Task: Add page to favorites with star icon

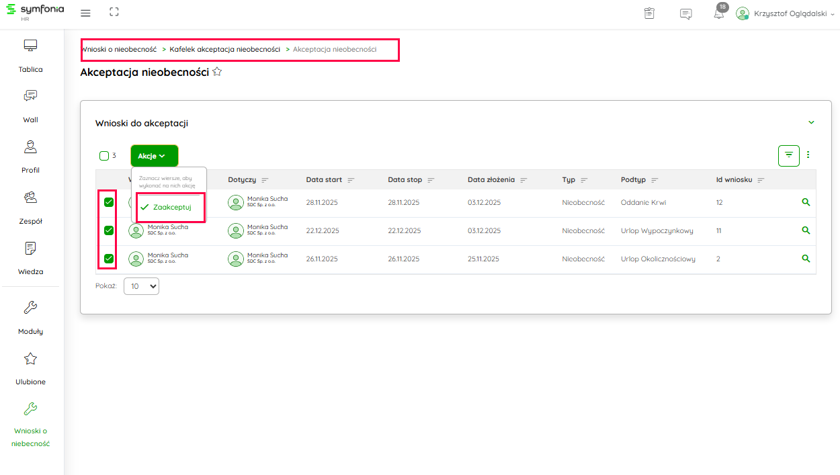Action: click(x=217, y=72)
